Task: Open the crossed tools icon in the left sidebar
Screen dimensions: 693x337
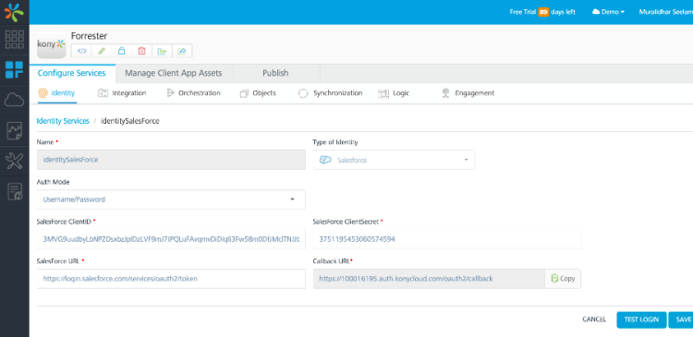Action: coord(14,161)
